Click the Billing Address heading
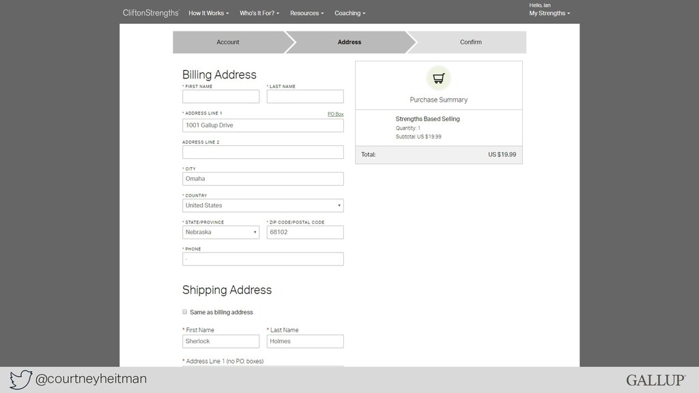Viewport: 699px width, 393px height. [x=219, y=74]
